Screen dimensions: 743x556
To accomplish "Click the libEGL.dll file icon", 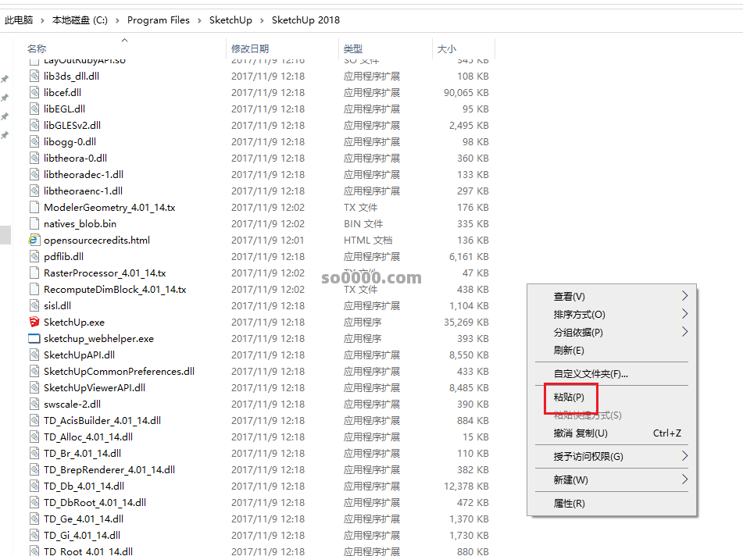I will (x=34, y=109).
